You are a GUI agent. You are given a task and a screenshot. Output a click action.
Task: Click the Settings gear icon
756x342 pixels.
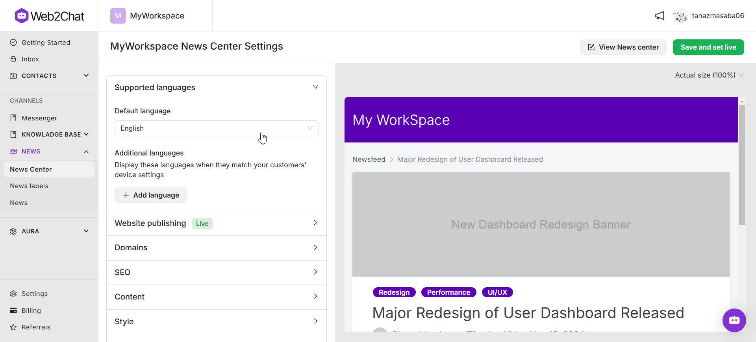click(13, 294)
